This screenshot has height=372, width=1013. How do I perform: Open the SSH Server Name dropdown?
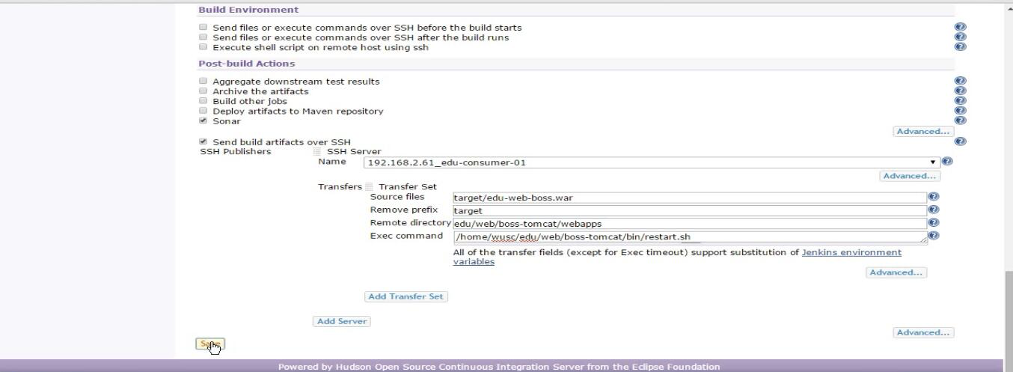(x=652, y=162)
